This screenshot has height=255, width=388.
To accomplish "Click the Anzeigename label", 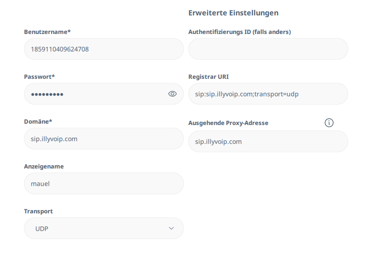I will (44, 166).
